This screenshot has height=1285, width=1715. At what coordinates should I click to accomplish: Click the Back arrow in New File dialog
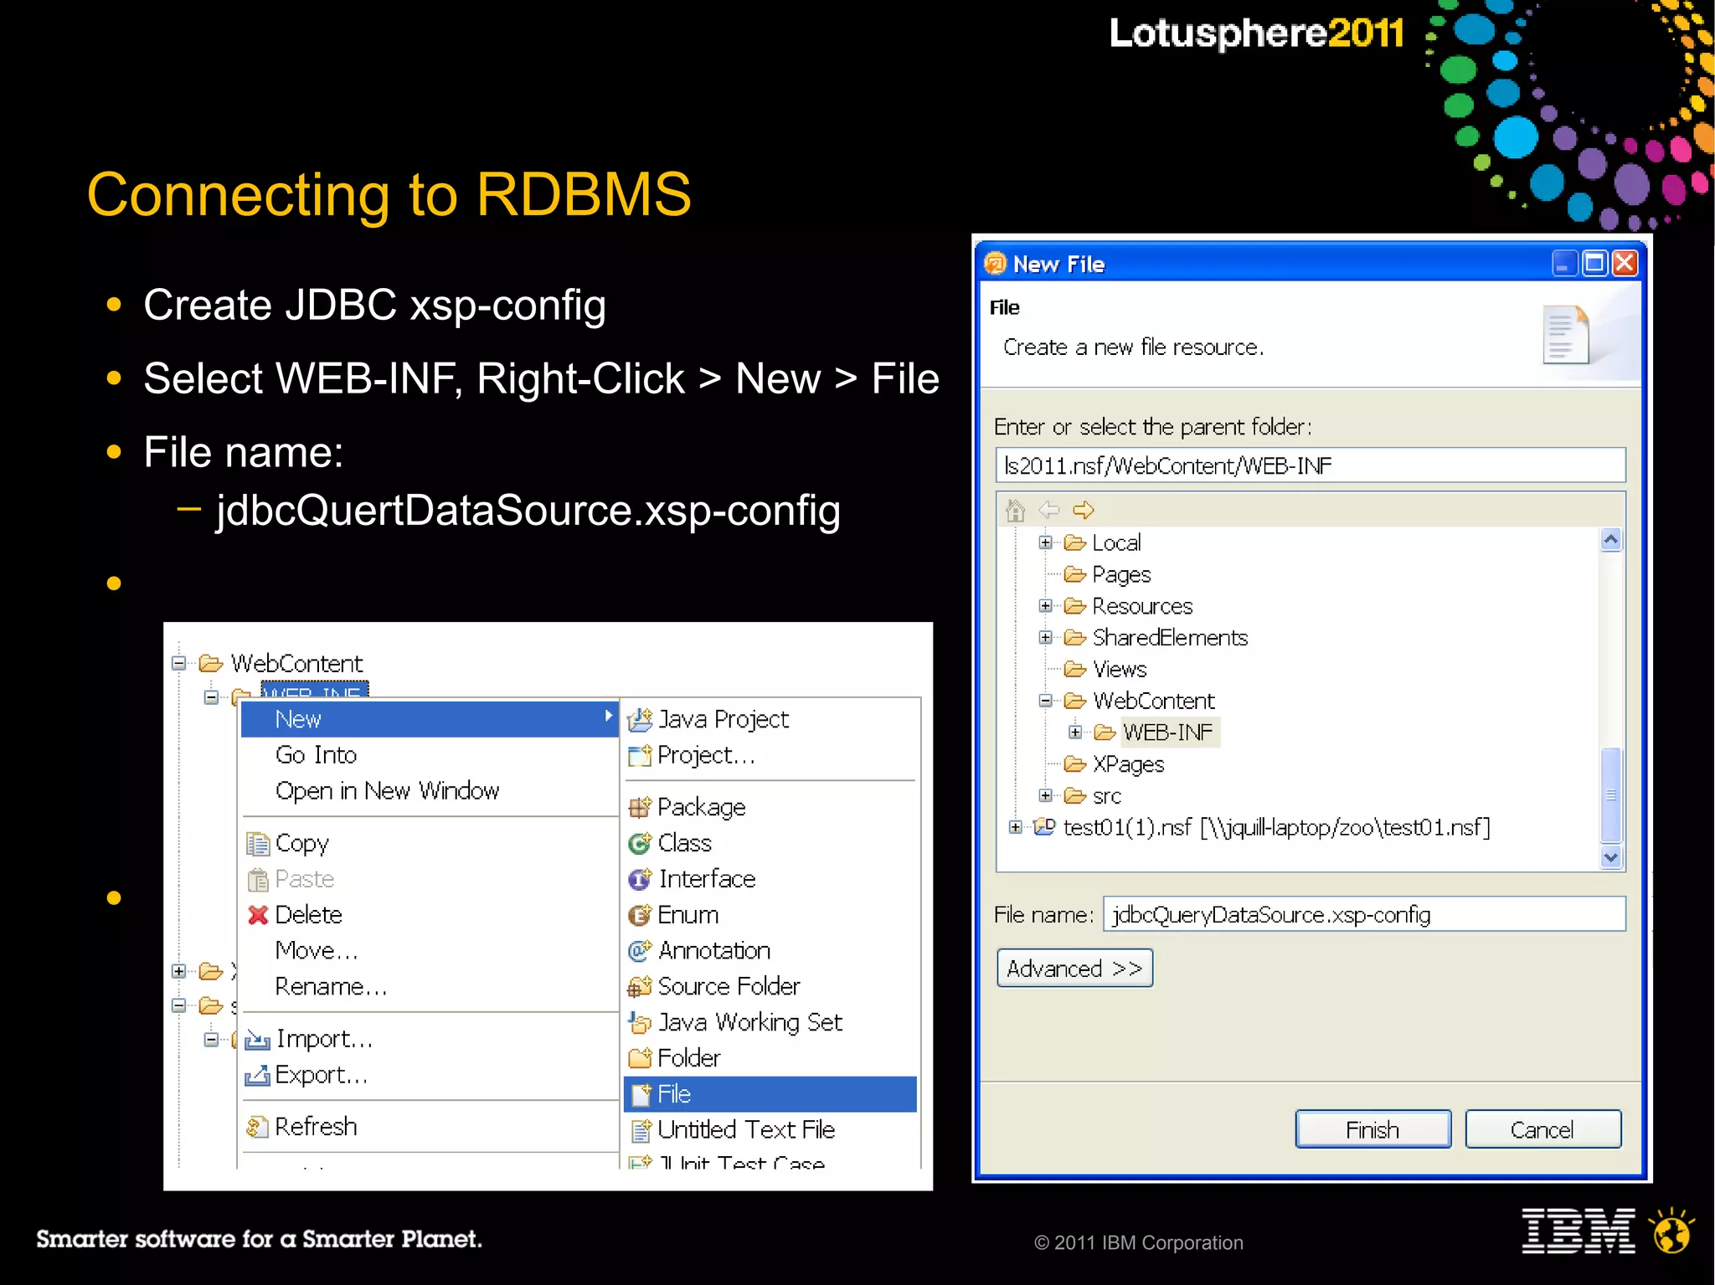1049,510
